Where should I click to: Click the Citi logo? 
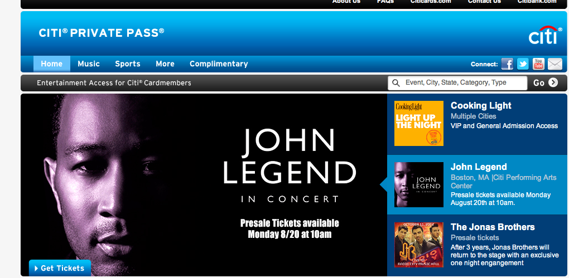point(543,35)
